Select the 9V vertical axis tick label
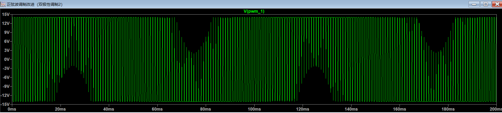 [7, 33]
